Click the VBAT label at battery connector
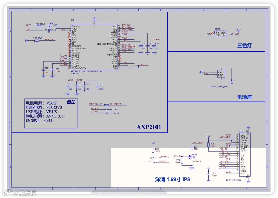278x198 pixels. tap(207, 73)
